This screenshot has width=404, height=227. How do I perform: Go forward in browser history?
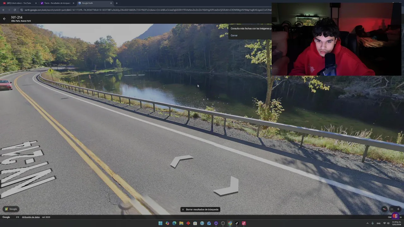tap(9, 10)
